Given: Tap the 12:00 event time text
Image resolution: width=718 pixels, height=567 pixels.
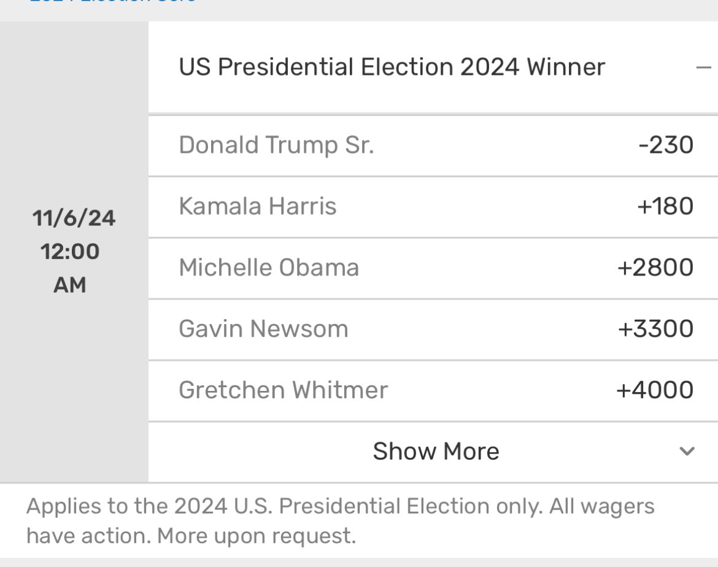Looking at the screenshot, I should (x=70, y=252).
